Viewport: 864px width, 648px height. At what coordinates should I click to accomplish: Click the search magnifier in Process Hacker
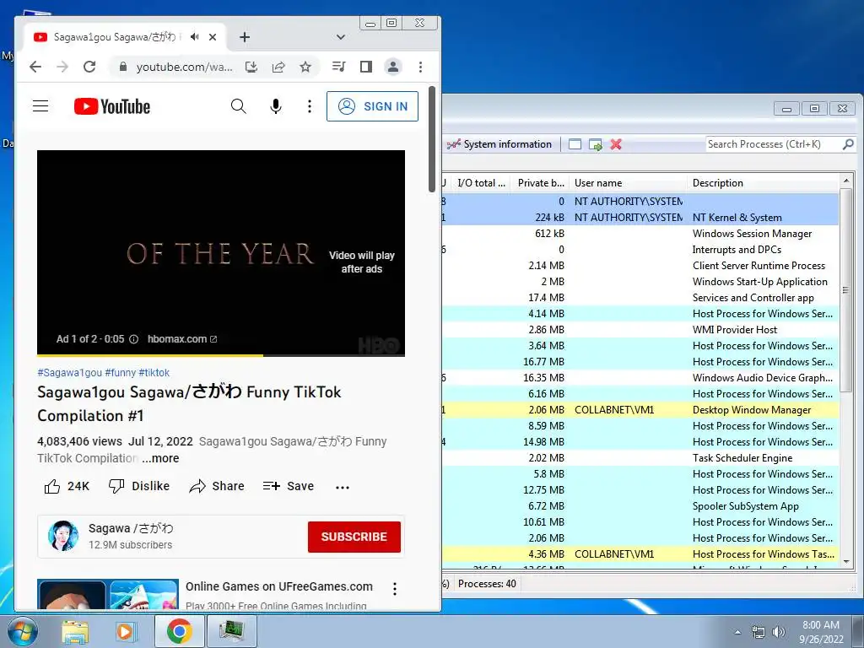pyautogui.click(x=848, y=144)
